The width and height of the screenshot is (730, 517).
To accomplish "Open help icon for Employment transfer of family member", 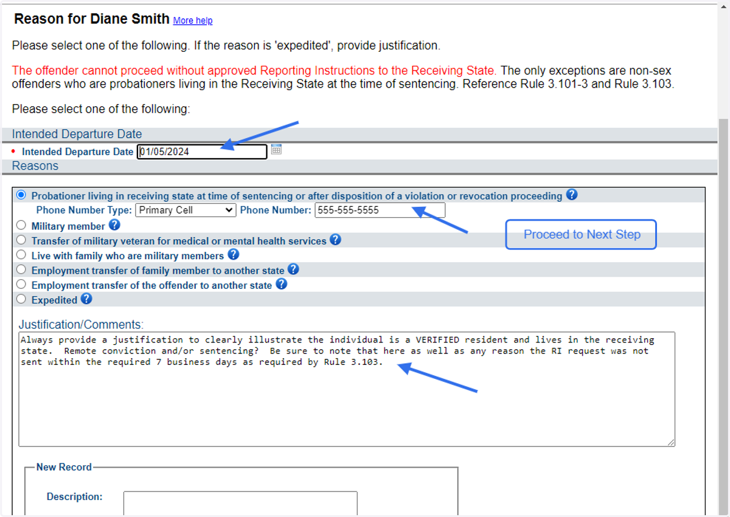I will (x=293, y=269).
